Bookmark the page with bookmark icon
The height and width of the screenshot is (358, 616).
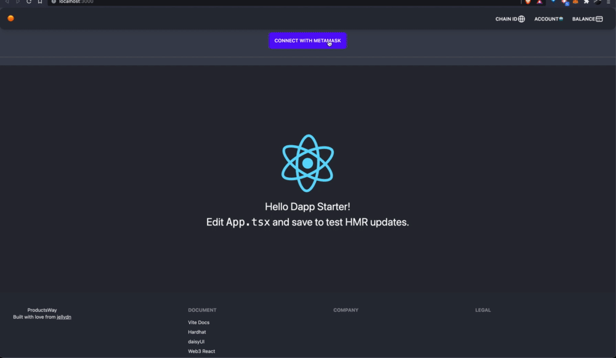click(39, 2)
